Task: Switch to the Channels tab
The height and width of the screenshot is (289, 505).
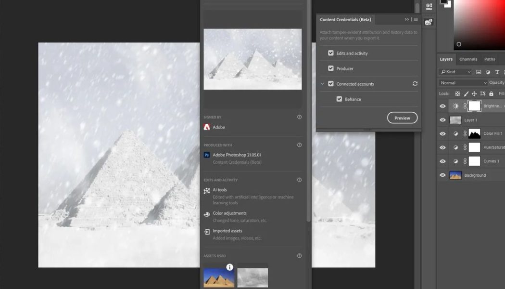Action: (468, 59)
